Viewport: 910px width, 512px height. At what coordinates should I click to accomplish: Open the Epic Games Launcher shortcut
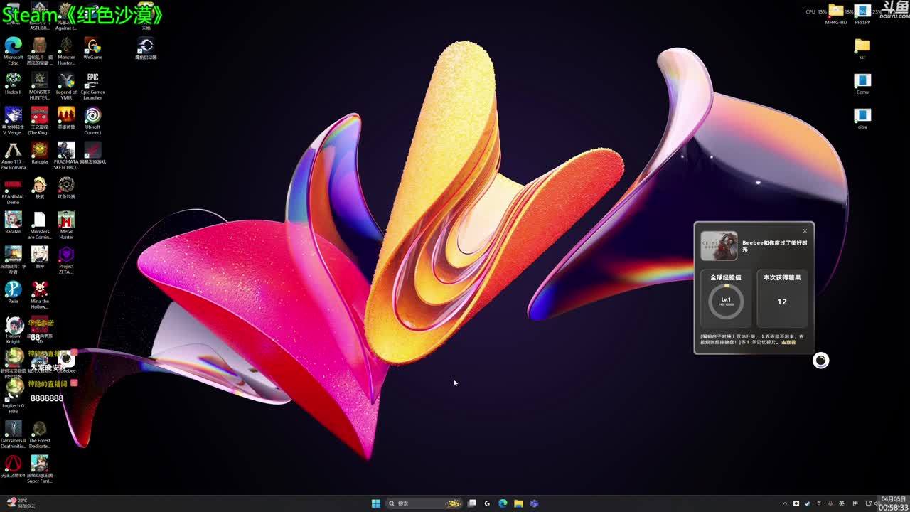[x=92, y=80]
